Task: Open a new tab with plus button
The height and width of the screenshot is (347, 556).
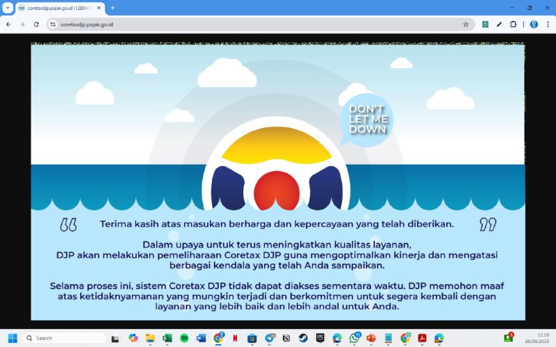Action: point(113,8)
